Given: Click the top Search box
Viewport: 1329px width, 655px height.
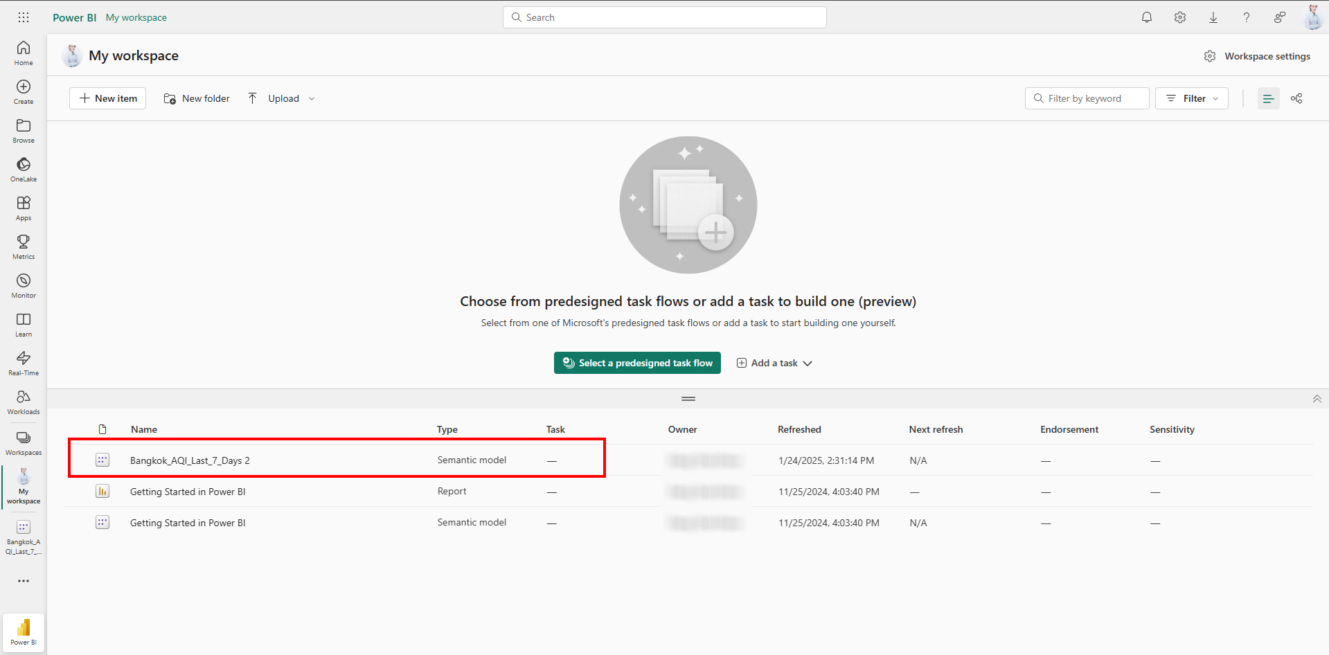Looking at the screenshot, I should (665, 17).
